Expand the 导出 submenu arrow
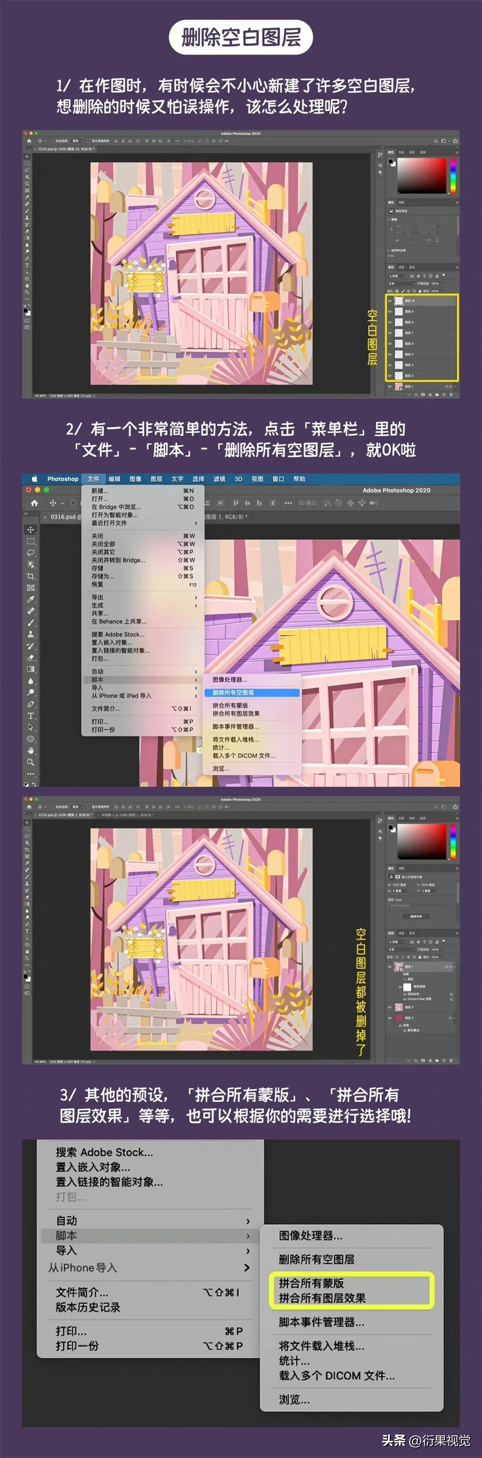The width and height of the screenshot is (482, 1458). 196,597
